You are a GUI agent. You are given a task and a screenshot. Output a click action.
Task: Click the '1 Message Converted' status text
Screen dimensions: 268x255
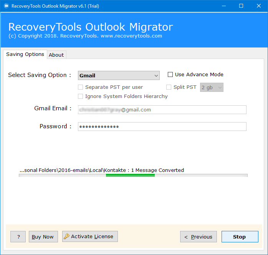[x=157, y=170]
